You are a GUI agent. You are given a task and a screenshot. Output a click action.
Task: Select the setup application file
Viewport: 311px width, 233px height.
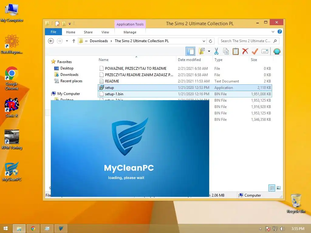pos(185,88)
